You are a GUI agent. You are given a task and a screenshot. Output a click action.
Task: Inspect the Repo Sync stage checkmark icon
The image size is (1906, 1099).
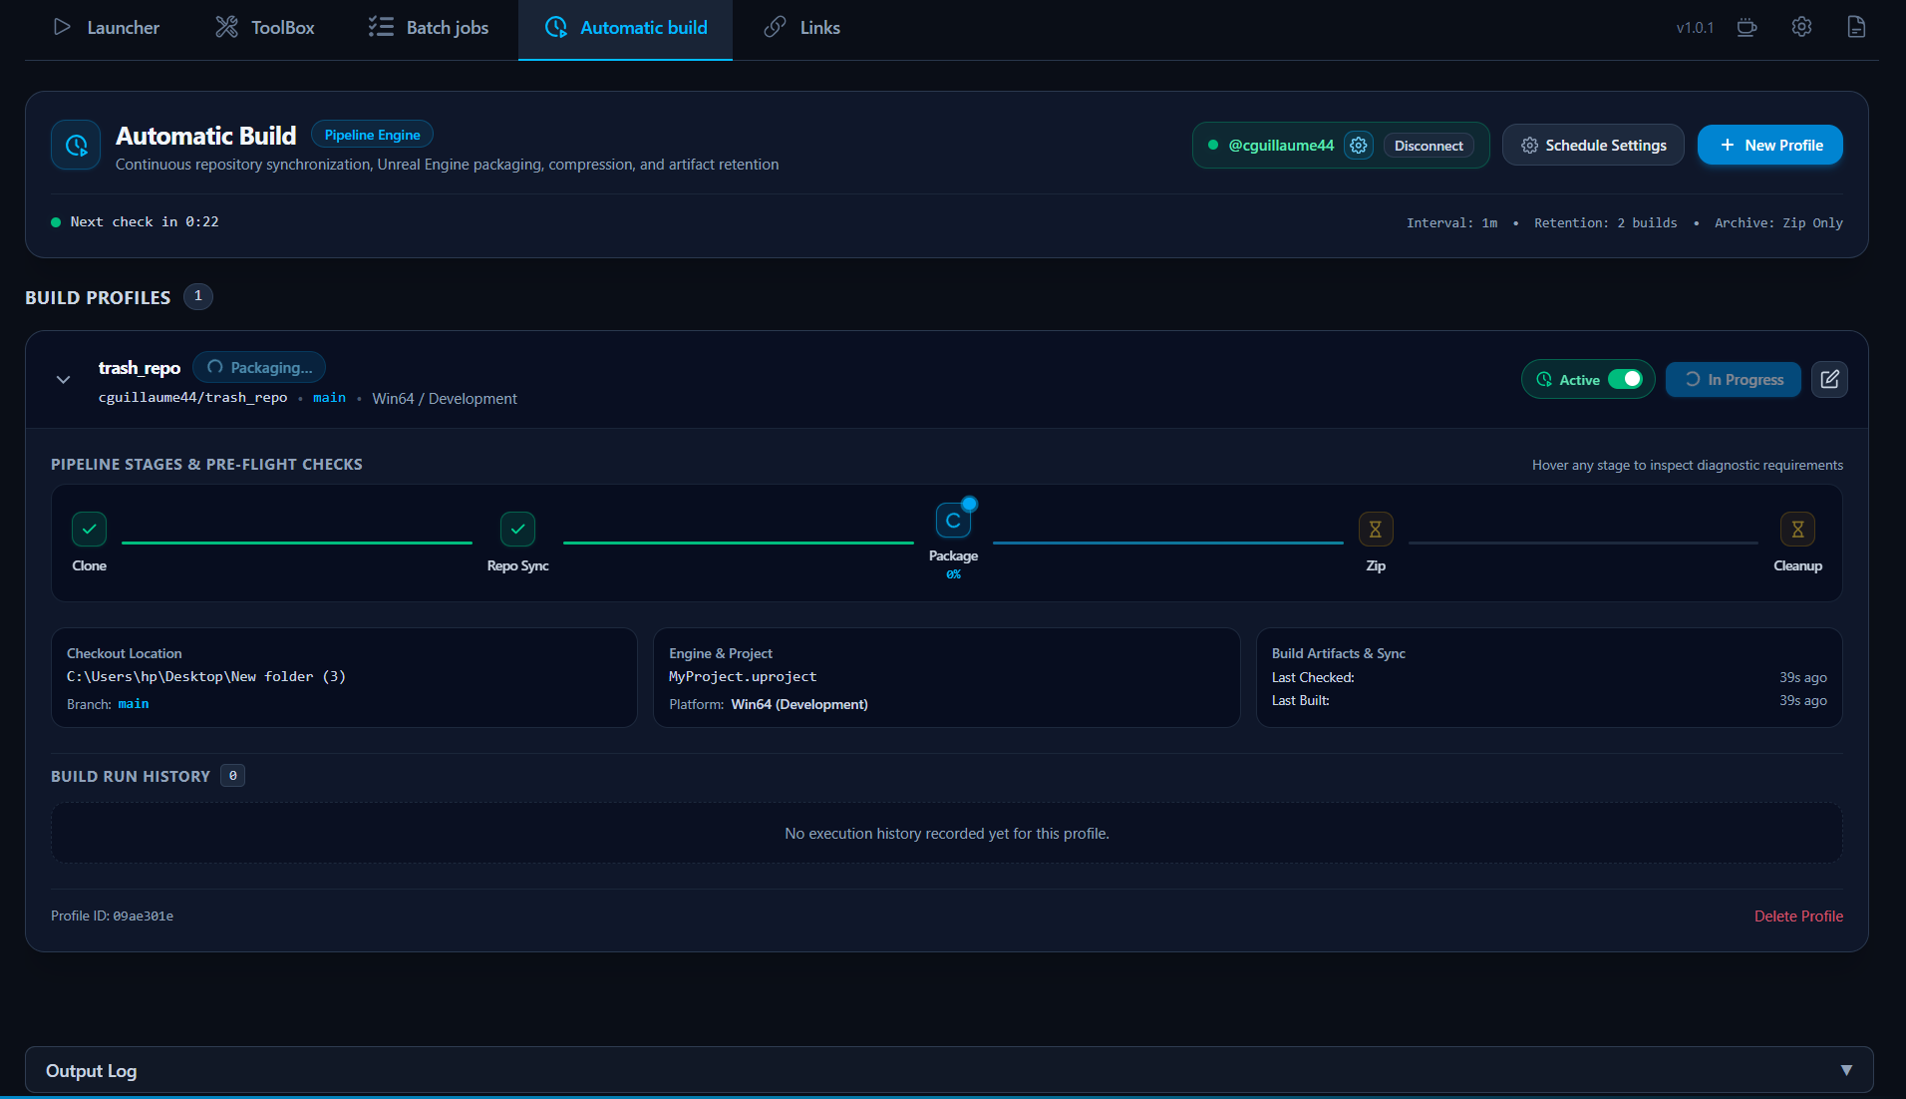(518, 529)
